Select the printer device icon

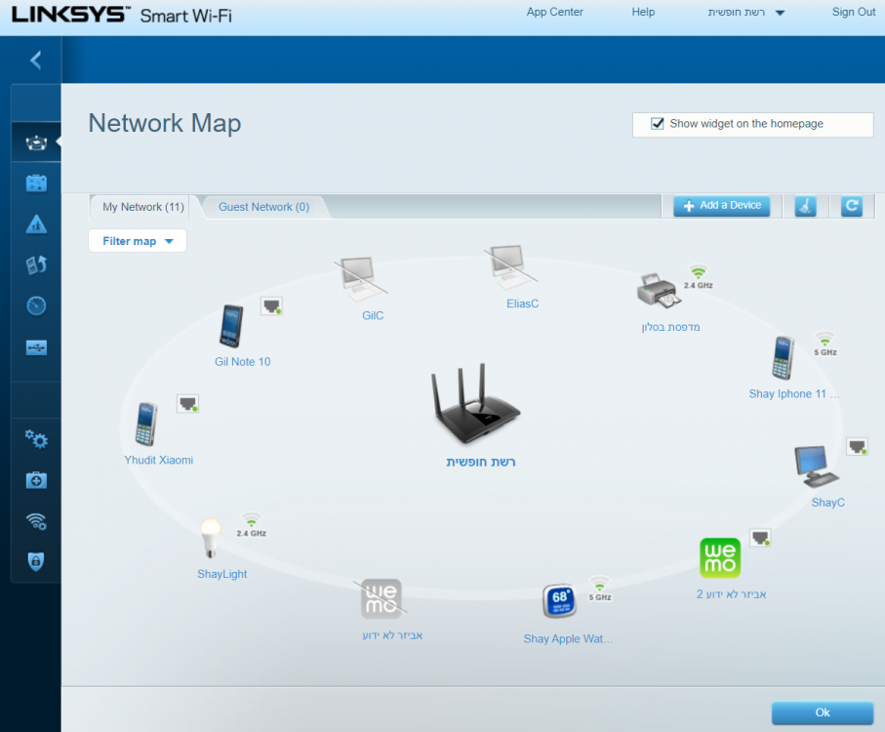click(658, 291)
